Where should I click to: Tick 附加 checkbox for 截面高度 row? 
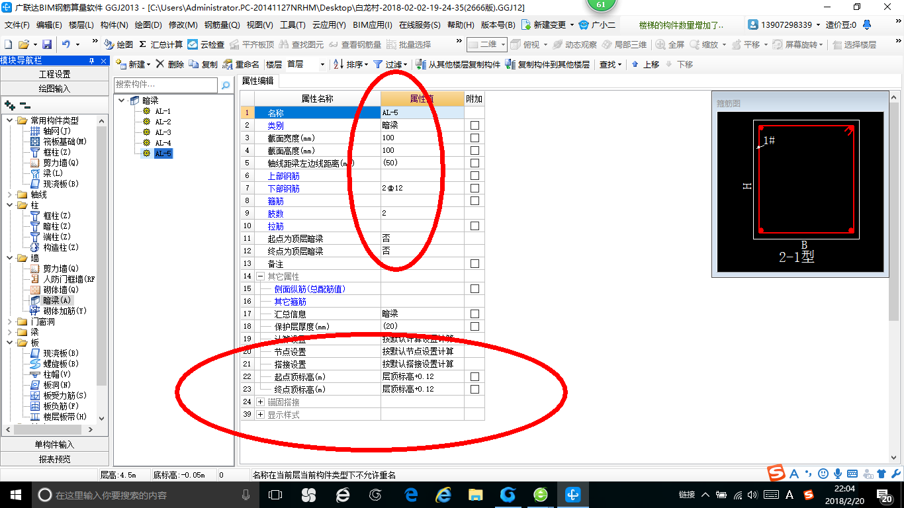click(475, 150)
